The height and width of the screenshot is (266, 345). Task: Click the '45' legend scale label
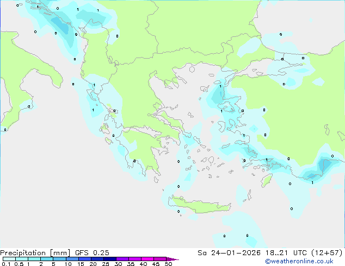point(156,264)
